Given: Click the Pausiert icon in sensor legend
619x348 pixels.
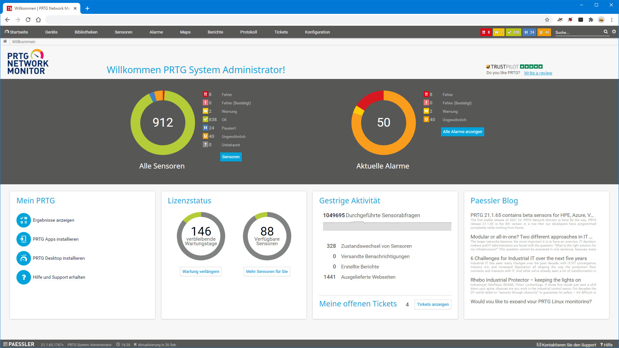Looking at the screenshot, I should coord(205,128).
